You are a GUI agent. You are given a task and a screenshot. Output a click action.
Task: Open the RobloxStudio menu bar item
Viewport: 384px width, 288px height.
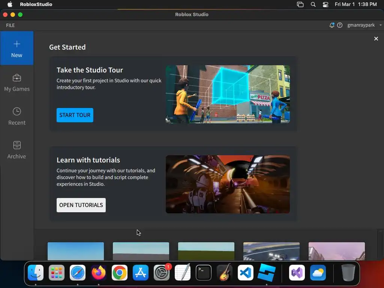36,4
